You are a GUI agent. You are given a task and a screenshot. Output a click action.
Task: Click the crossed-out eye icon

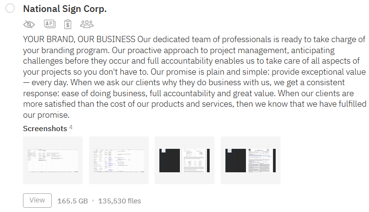click(x=29, y=24)
